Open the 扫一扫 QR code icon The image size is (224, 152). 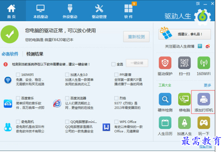185,63
